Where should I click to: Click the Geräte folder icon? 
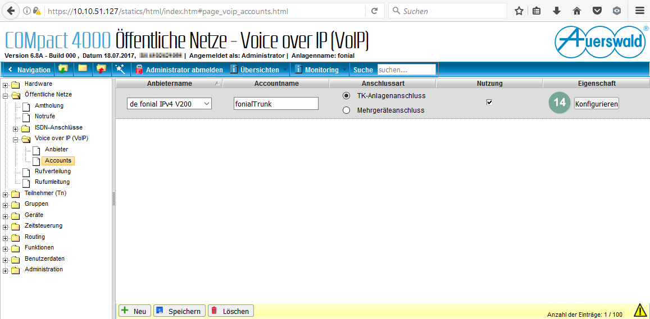click(16, 215)
